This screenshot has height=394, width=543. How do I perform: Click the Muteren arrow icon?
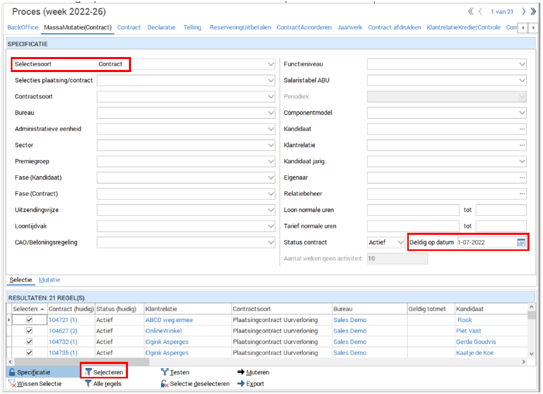[x=241, y=372]
